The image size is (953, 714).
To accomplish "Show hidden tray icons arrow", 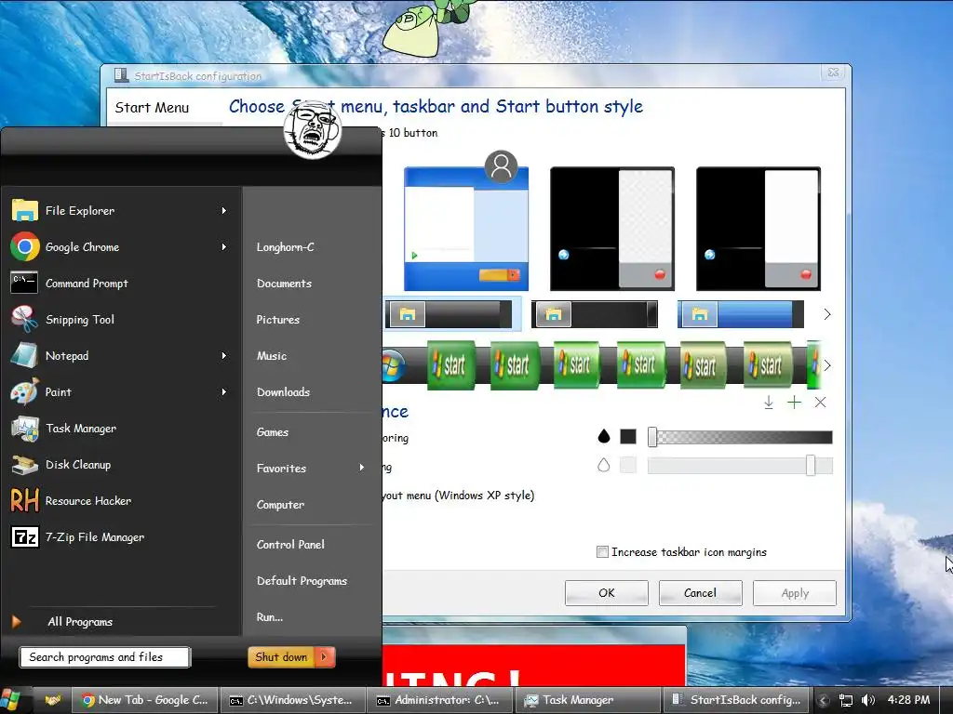I will click(823, 700).
